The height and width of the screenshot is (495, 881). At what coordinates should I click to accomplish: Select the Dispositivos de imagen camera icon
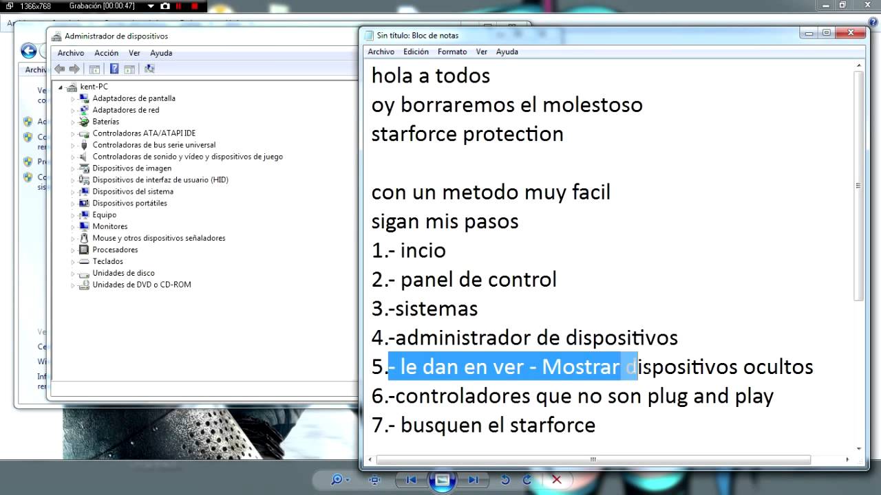(x=84, y=168)
